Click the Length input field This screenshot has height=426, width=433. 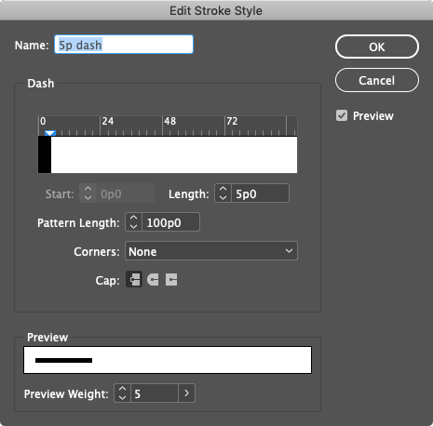pos(260,193)
